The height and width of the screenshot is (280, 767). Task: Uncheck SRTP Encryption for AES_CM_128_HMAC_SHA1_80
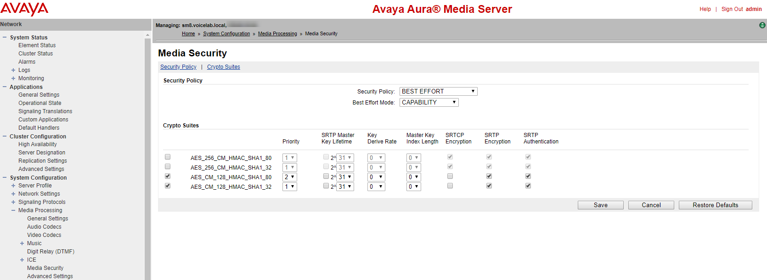coord(489,176)
